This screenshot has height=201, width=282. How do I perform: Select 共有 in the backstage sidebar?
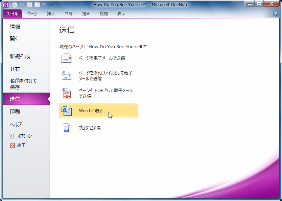coord(15,69)
